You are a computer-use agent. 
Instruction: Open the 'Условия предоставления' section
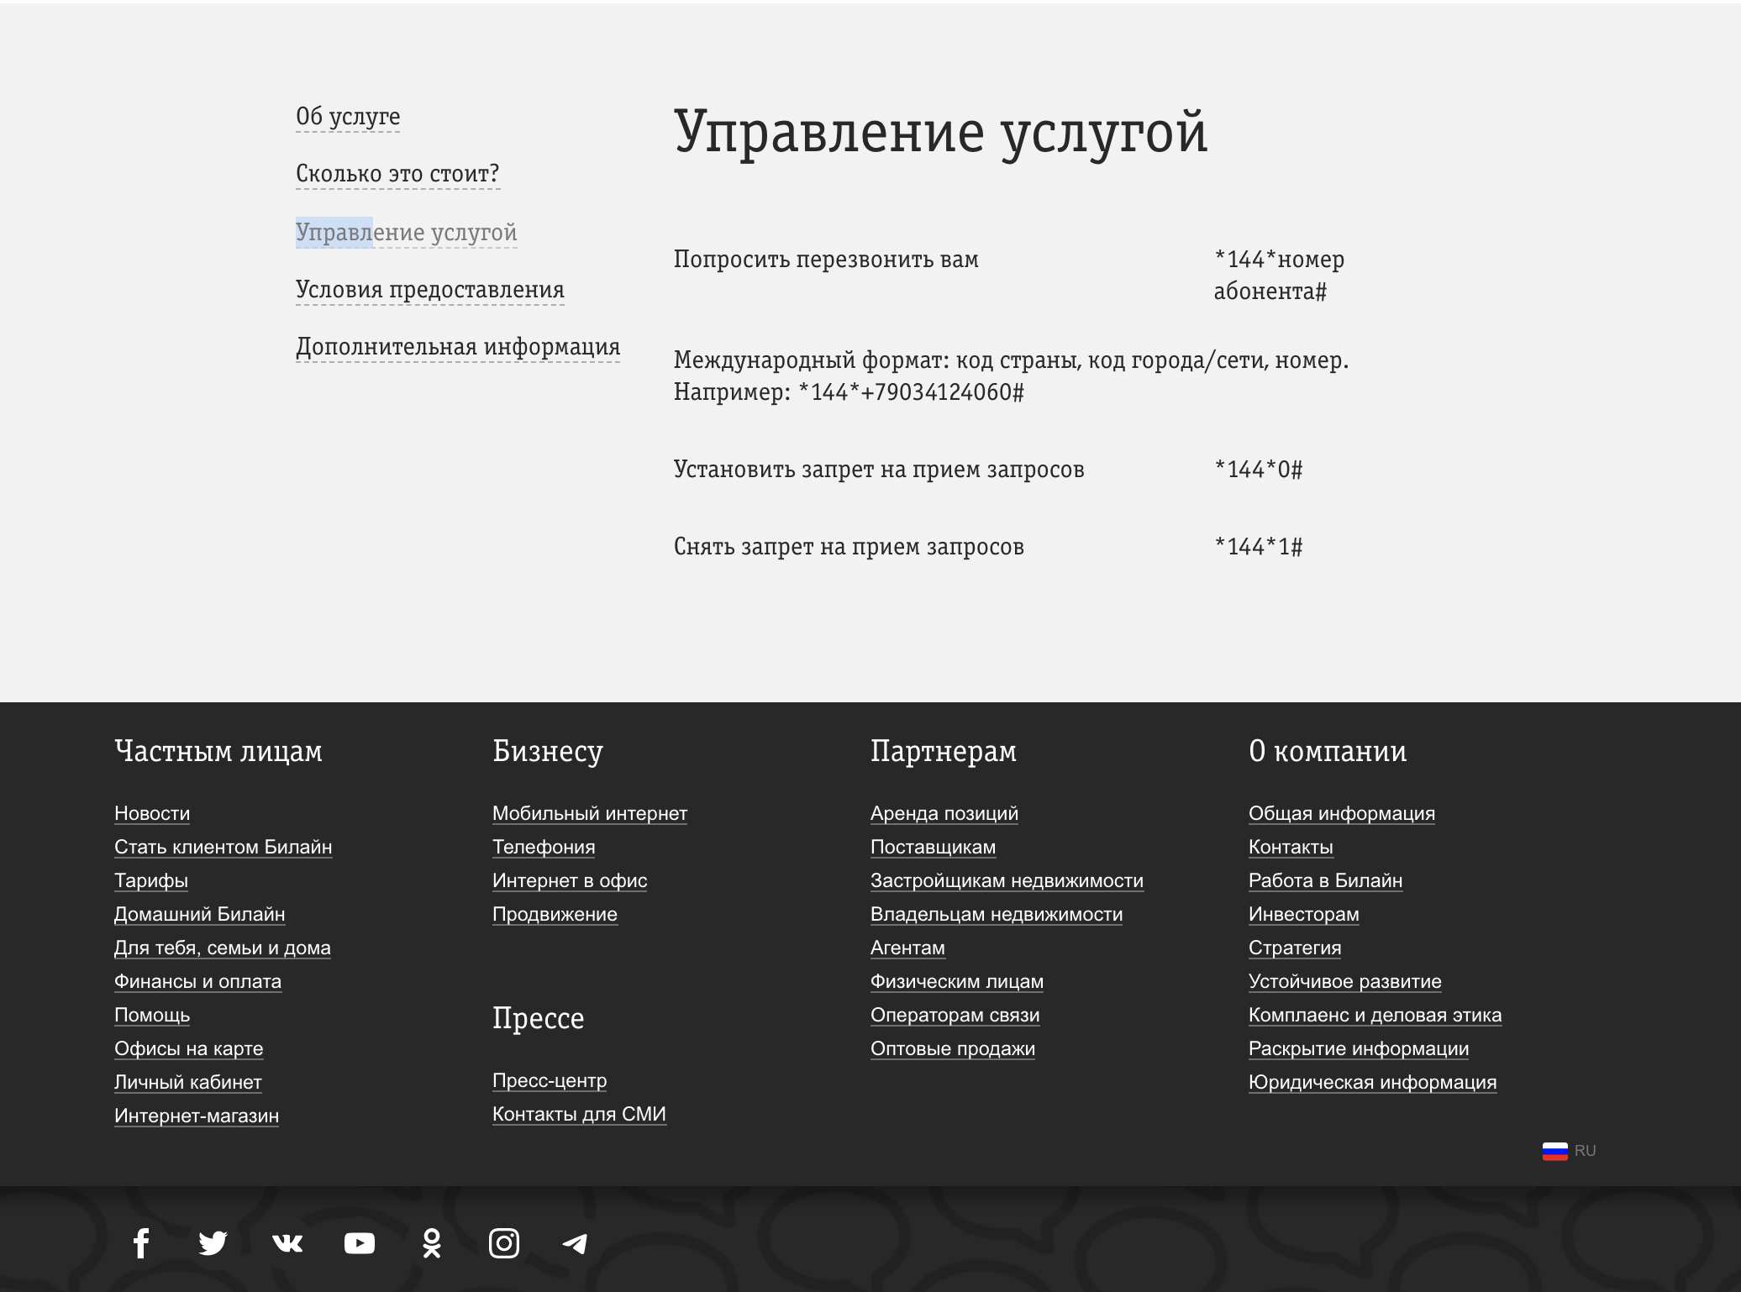pyautogui.click(x=429, y=290)
